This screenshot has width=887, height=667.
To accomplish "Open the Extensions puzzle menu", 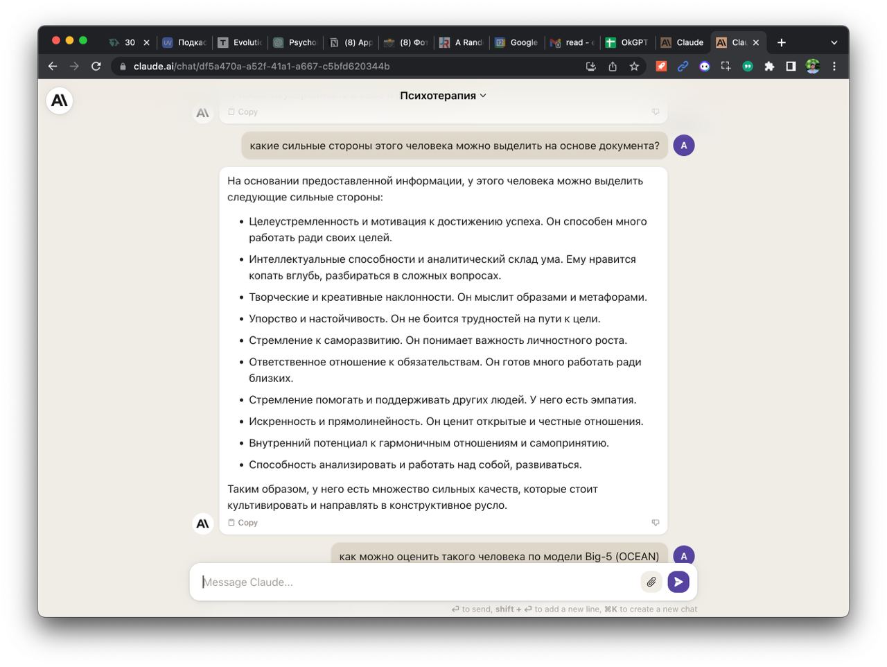I will [769, 66].
